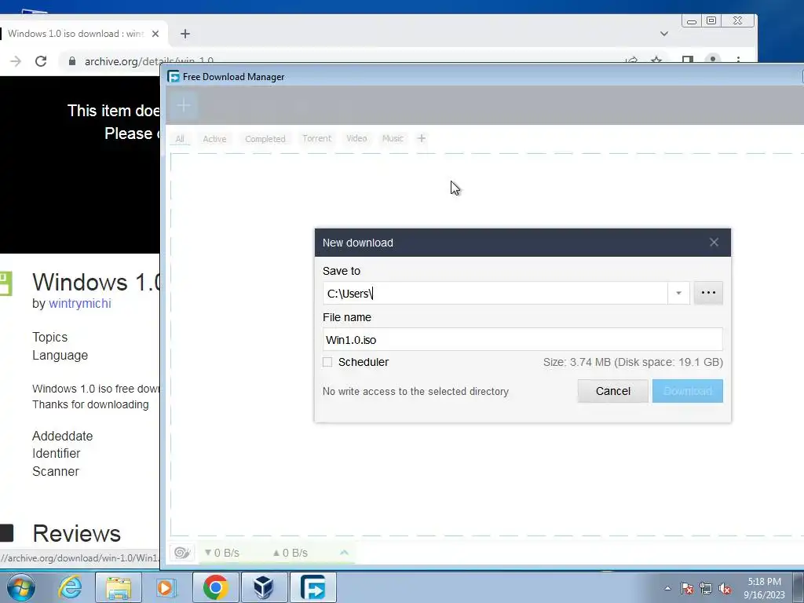Click the Windows 1.0 page title

pyautogui.click(x=96, y=282)
